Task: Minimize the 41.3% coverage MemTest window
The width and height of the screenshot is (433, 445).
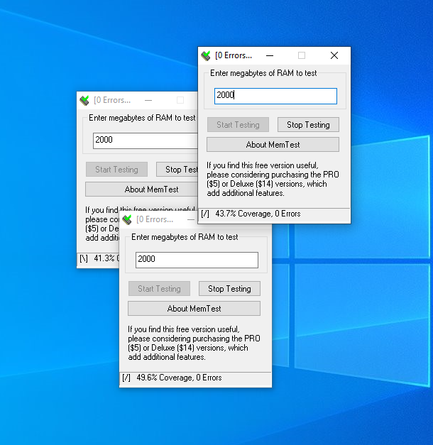Action: coord(148,100)
